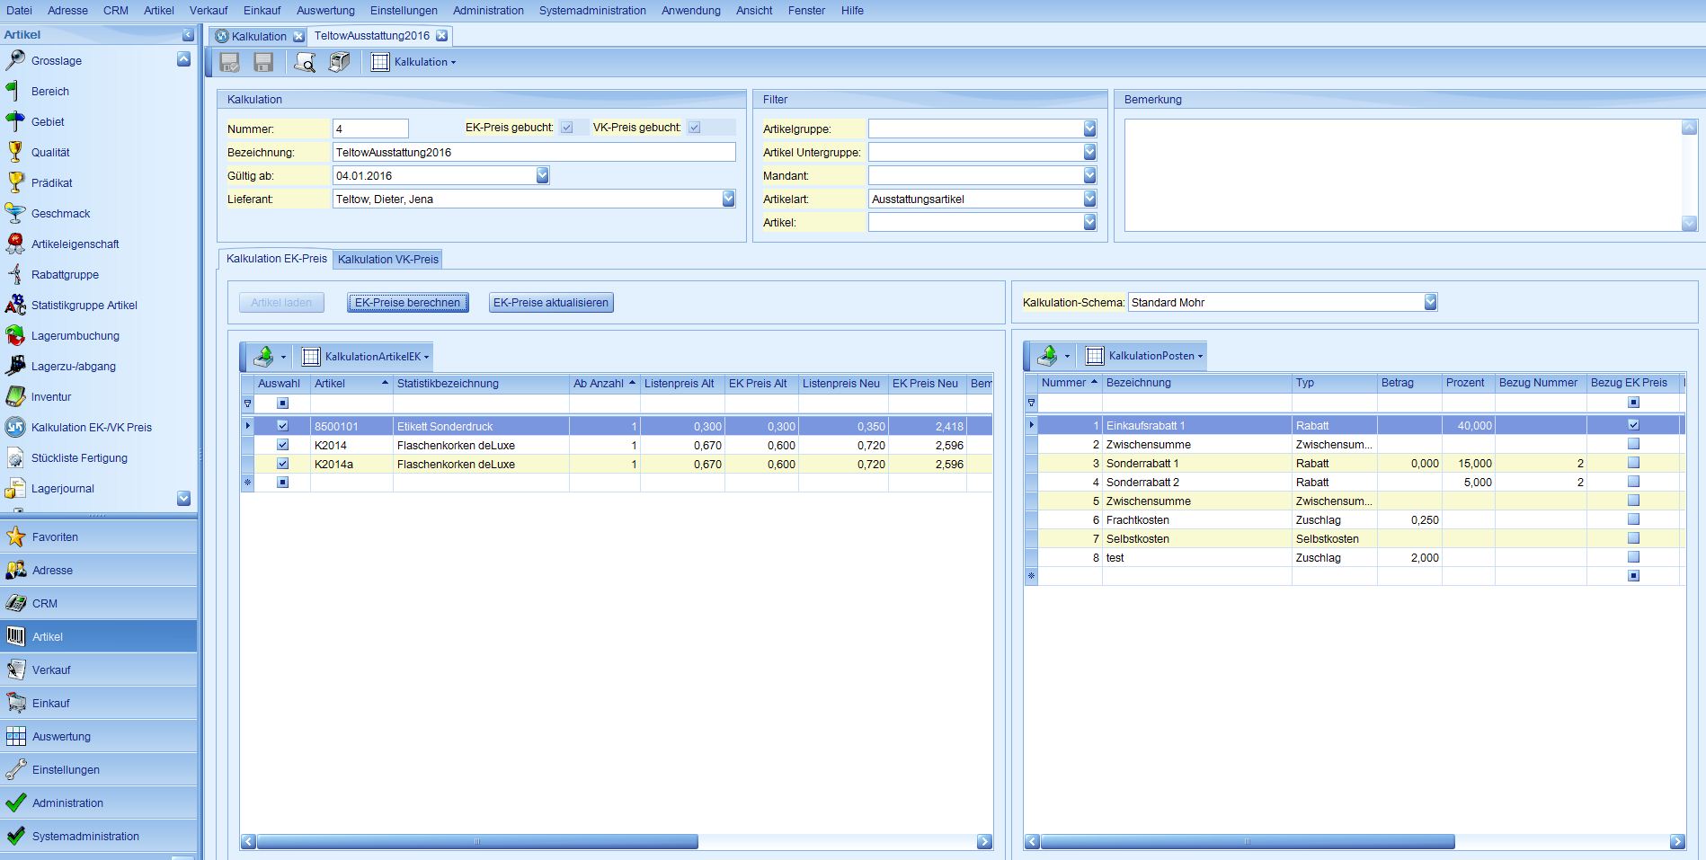Screen dimensions: 1706x860
Task: Open the Lieferant dropdown
Action: [x=728, y=199]
